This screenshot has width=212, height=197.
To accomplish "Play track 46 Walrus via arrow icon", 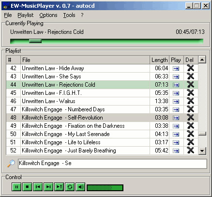I will (176, 102).
